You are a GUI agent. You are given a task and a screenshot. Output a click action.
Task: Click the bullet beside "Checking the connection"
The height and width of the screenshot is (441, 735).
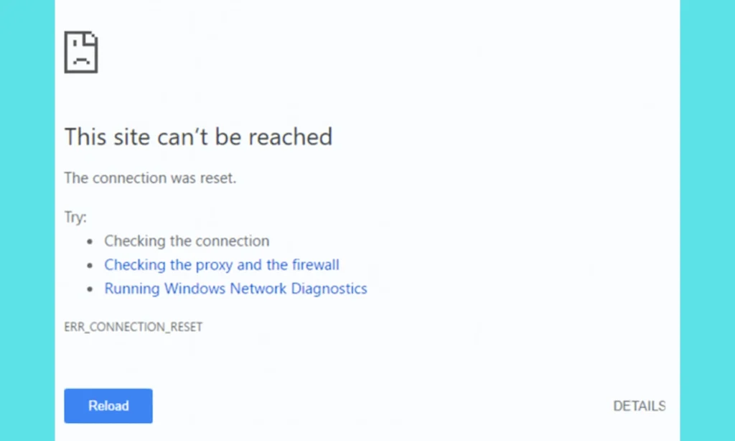(x=90, y=241)
